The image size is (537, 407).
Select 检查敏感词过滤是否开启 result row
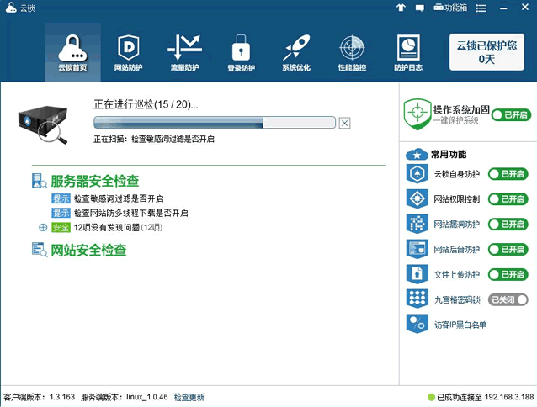tap(108, 198)
